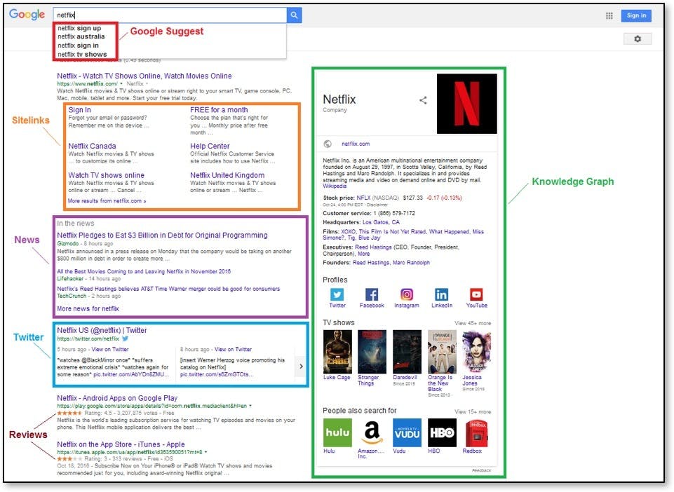This screenshot has height=492, width=674.
Task: Open the Daredevil show poster
Action: pos(407,352)
